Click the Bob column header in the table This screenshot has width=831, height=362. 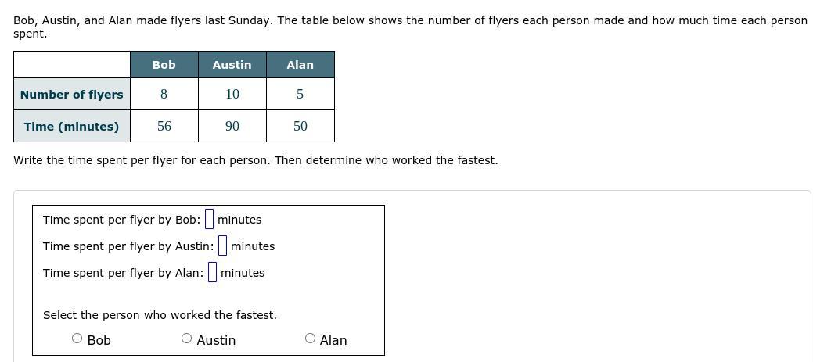coord(164,65)
